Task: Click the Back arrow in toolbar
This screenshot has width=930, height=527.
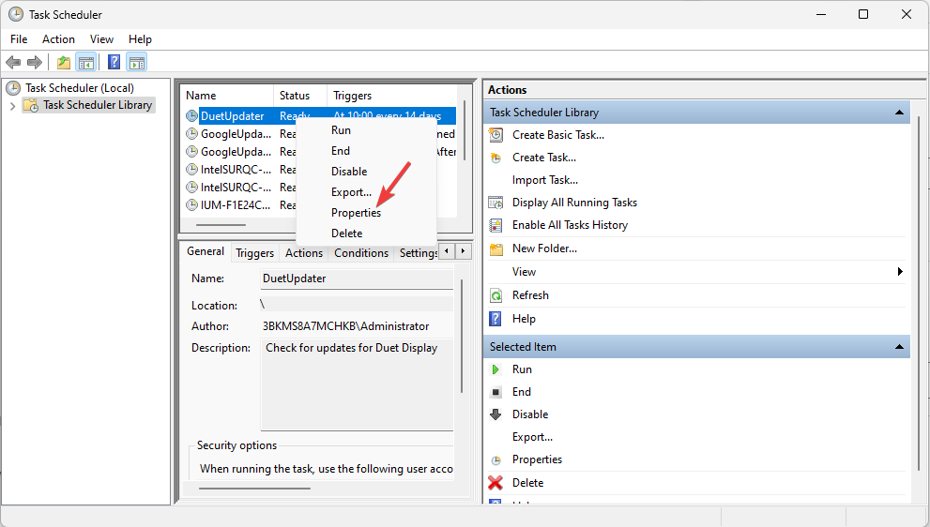Action: [13, 63]
